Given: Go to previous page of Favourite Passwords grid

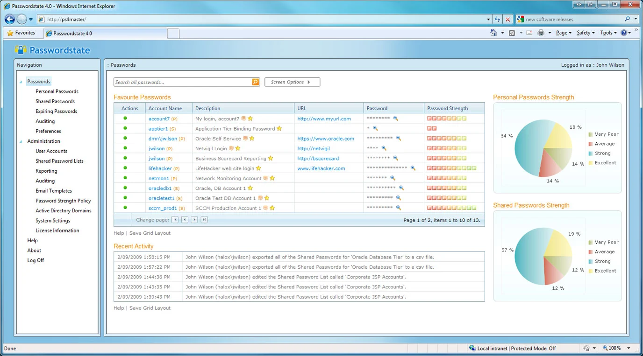Looking at the screenshot, I should tap(185, 220).
